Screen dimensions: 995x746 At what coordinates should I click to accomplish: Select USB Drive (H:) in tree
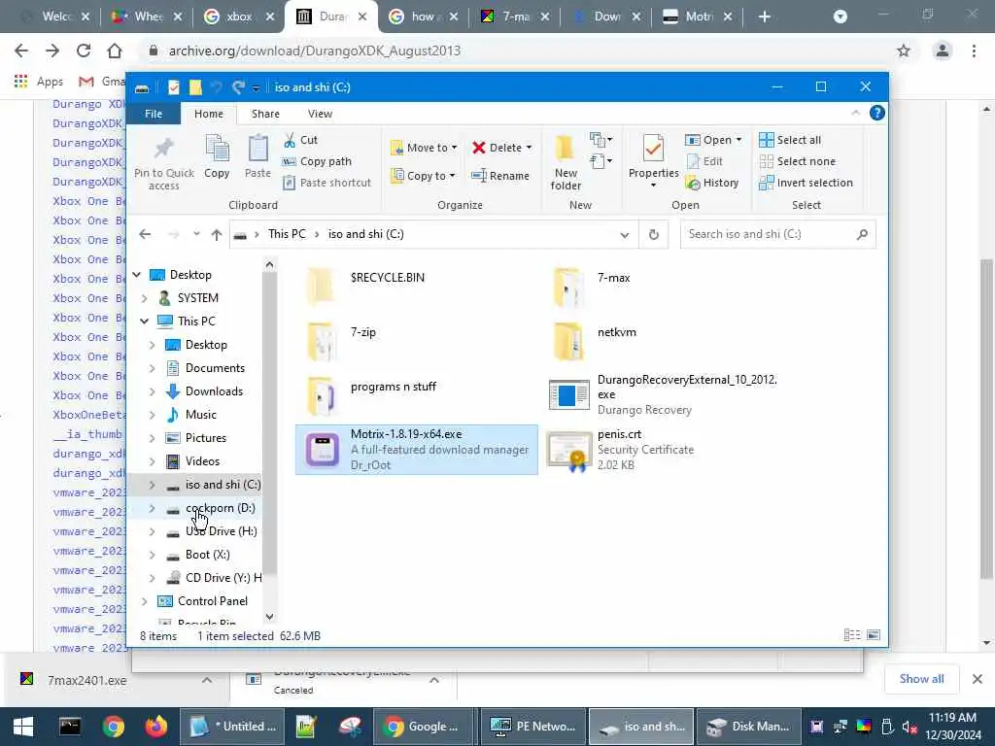[221, 531]
